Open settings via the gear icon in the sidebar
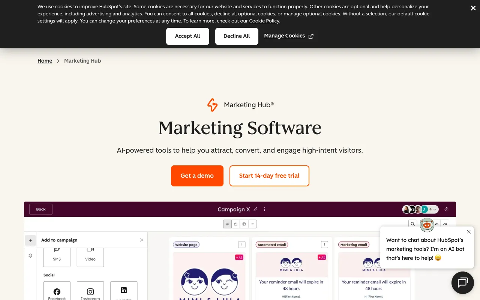The height and width of the screenshot is (300, 480). [30, 255]
